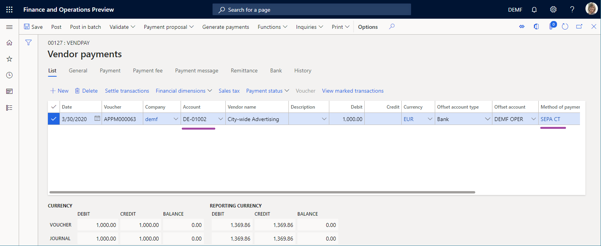Open the Offset account type dropdown showing Bank
This screenshot has width=601, height=246.
point(489,119)
